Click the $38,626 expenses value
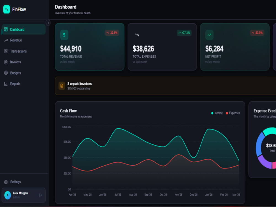Viewport: 276px width, 207px height. (143, 49)
